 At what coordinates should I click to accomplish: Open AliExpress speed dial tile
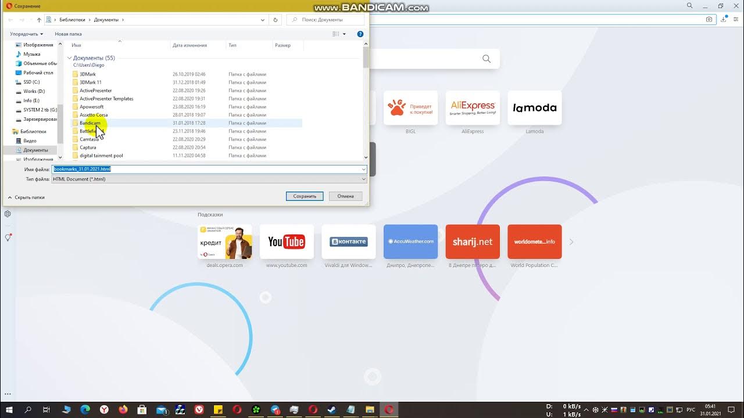473,107
